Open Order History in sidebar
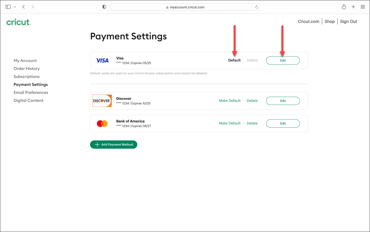This screenshot has width=370, height=232. 27,69
